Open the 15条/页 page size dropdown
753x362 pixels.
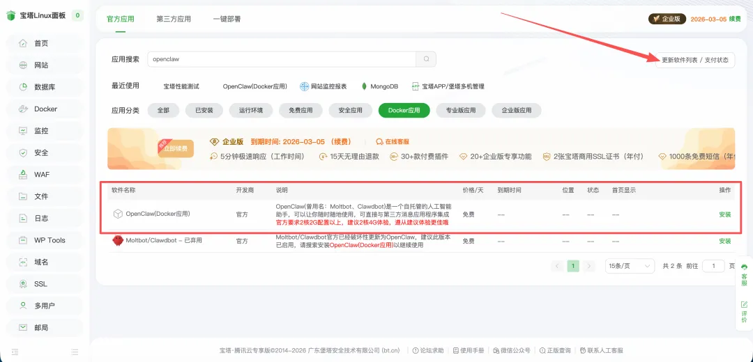630,266
